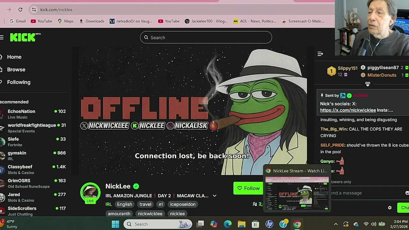Click the Windows taskbar search box
Image resolution: width=409 pixels, height=230 pixels.
point(158,224)
